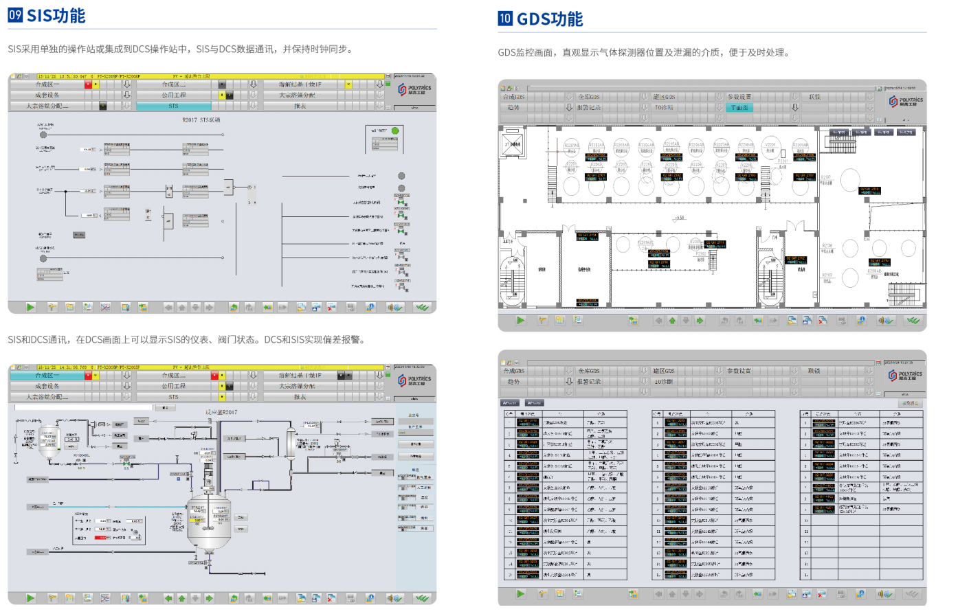Click green left arrow in R2017 reactor toolbar
Screen dimensions: 958x616
(168, 598)
